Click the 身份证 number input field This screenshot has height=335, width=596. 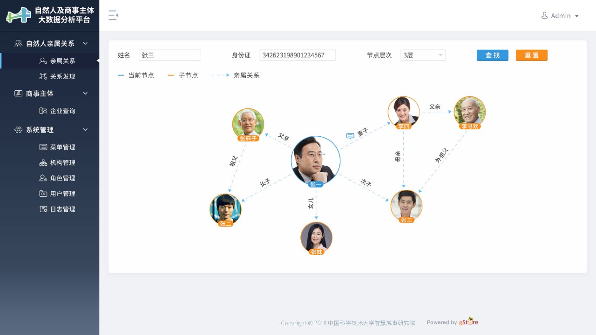[x=298, y=55]
